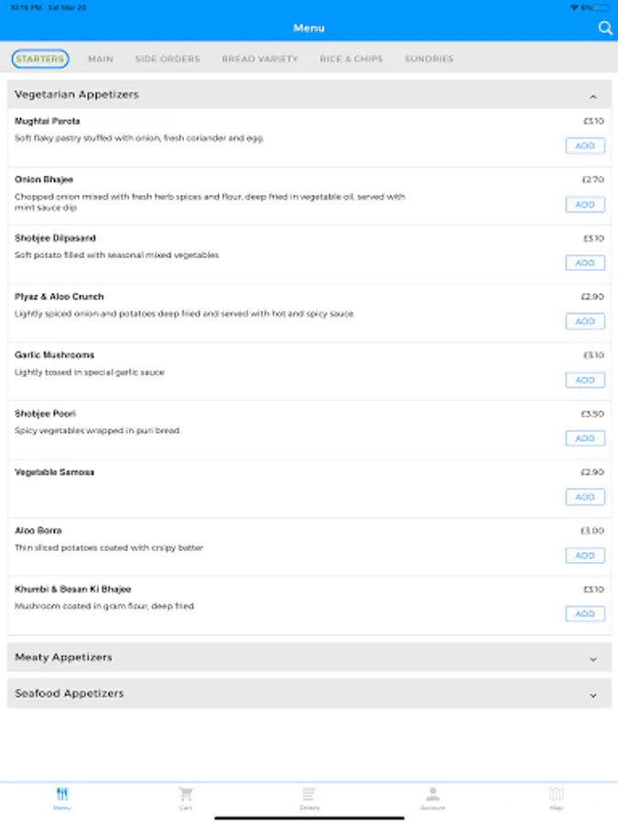Show the Rice & Chips category
The height and width of the screenshot is (824, 618).
pyautogui.click(x=352, y=59)
